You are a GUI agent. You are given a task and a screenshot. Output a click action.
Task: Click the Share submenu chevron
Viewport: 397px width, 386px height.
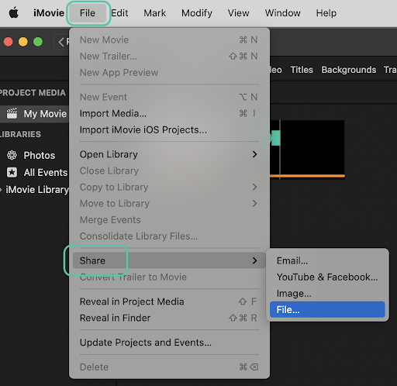tap(254, 260)
